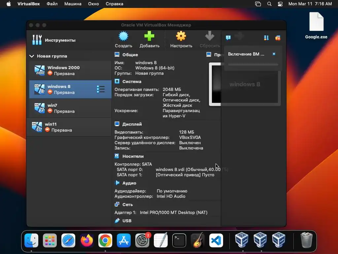This screenshot has height=254, width=338.
Task: Open the Система section header
Action: tap(132, 81)
